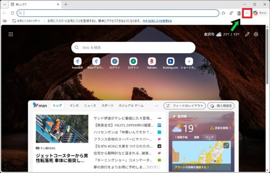Click the 金沢市 weather summary at top
270x173 pixels.
click(x=221, y=34)
